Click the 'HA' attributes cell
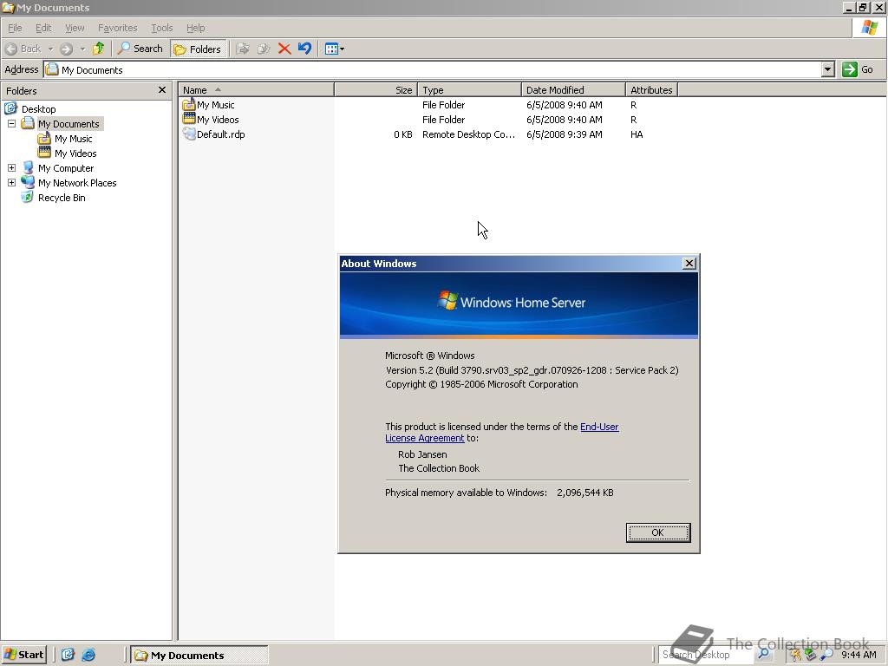Viewport: 888px width, 666px height. [637, 134]
